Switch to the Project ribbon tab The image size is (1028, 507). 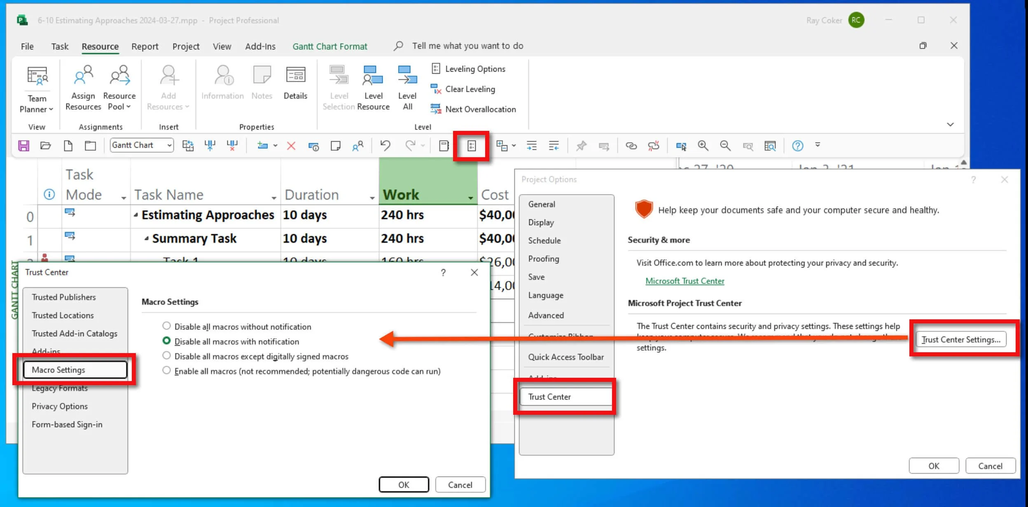point(186,46)
